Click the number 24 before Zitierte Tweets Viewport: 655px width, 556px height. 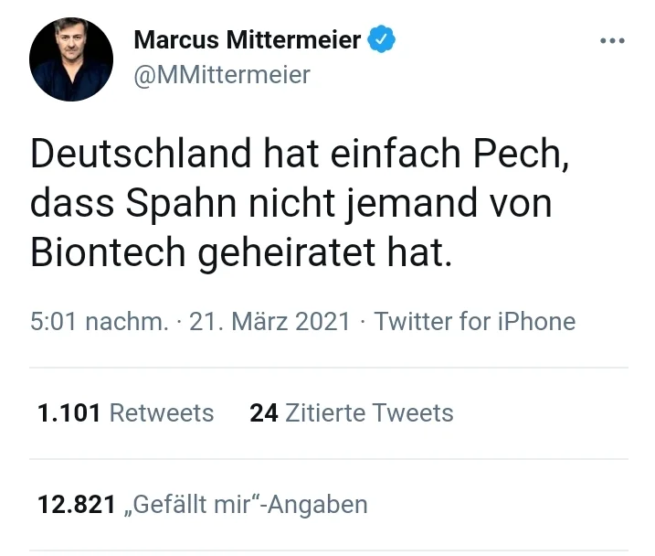pos(264,413)
